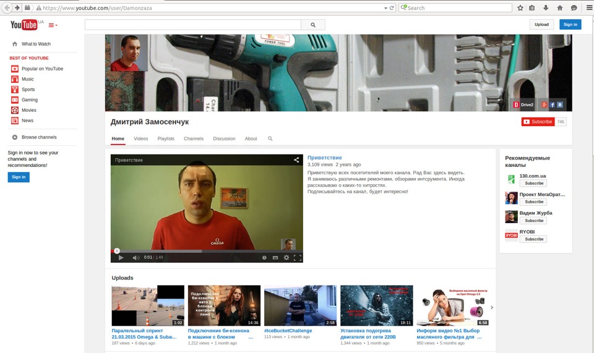Viewport: 594px width, 353px height.
Task: Subscribe to Проект МегаОрат channel
Action: tap(533, 202)
